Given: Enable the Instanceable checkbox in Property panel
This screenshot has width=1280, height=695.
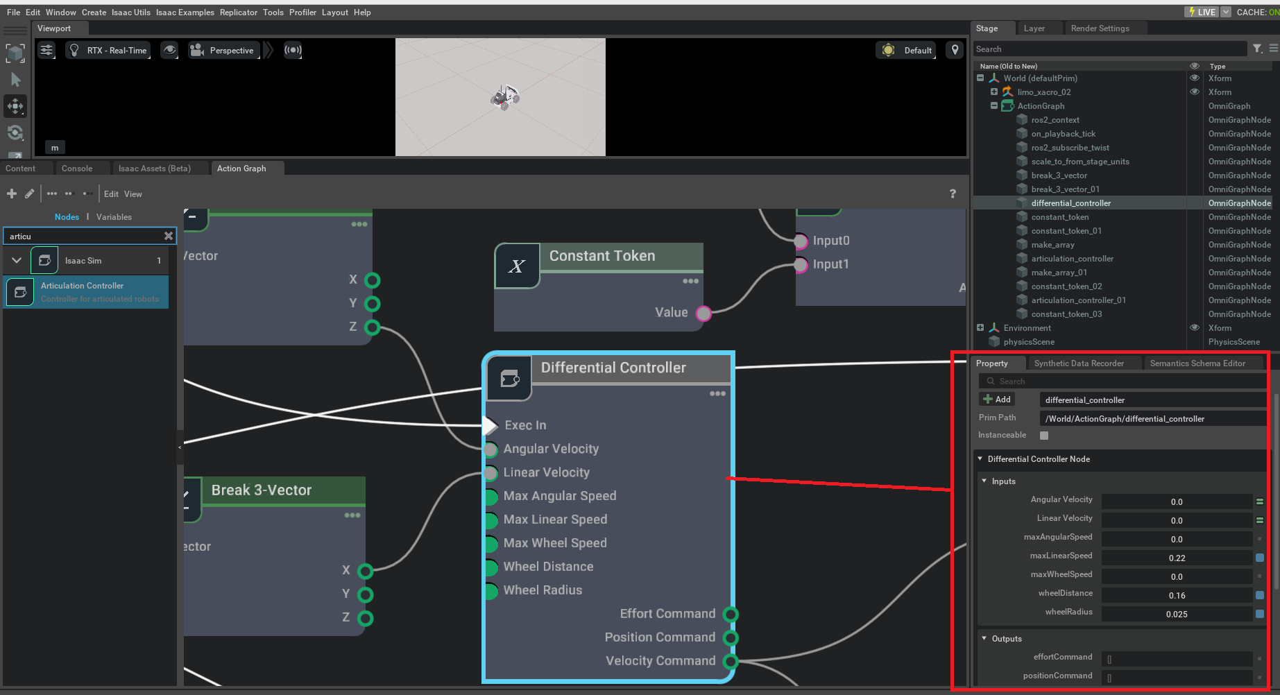Looking at the screenshot, I should tap(1044, 435).
